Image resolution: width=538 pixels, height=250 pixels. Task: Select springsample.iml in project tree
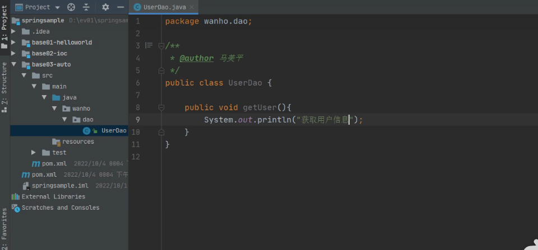coord(59,186)
